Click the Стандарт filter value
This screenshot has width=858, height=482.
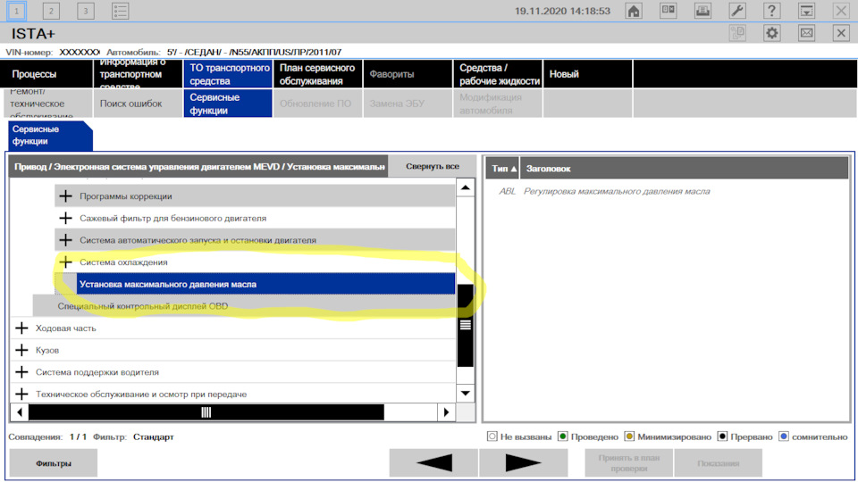coord(153,436)
